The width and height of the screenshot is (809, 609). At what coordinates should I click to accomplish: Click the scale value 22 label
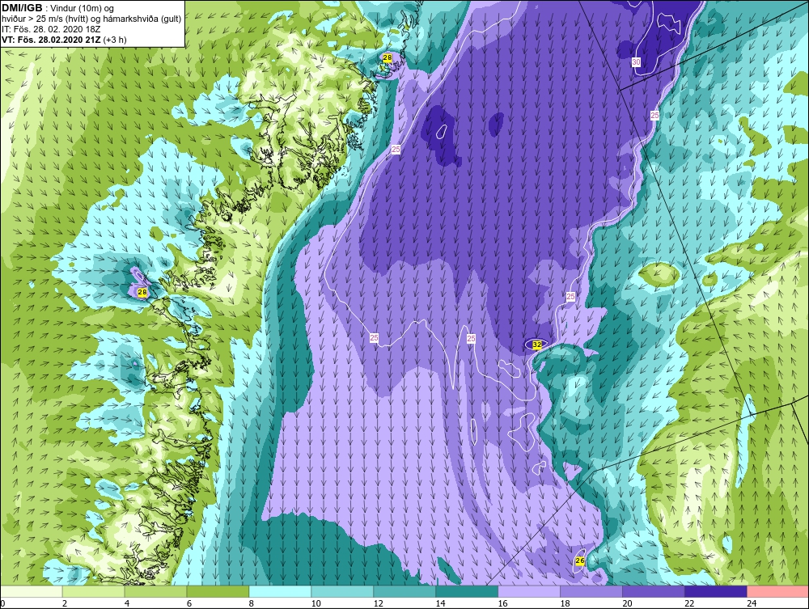689,603
